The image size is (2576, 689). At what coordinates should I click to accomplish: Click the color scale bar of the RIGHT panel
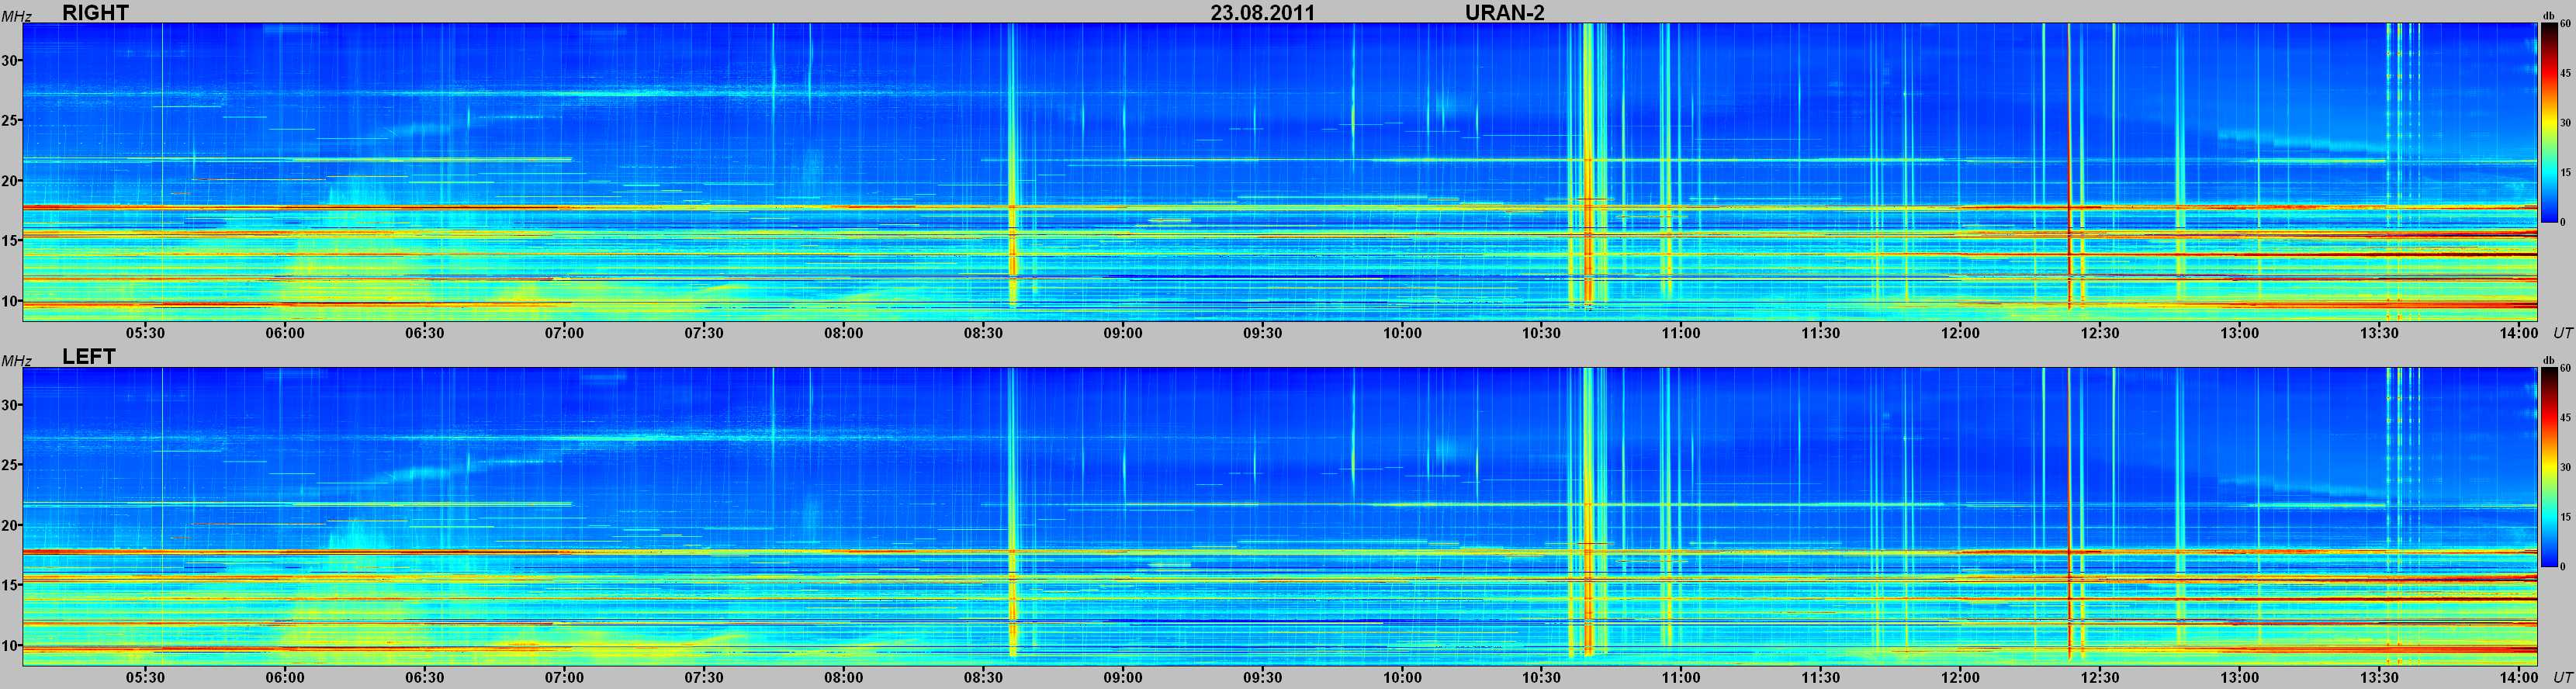2548,122
